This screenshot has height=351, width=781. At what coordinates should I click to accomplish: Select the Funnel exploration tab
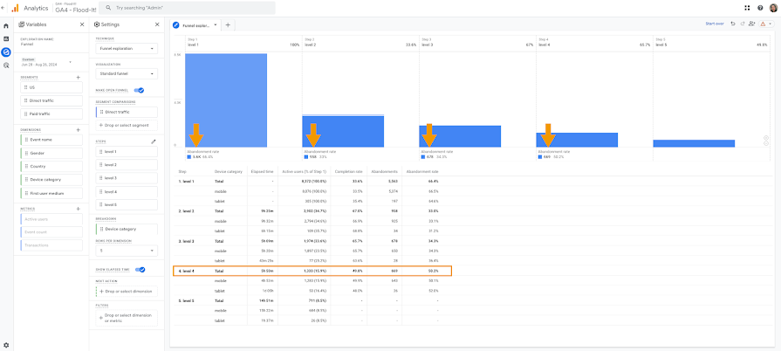coord(195,24)
